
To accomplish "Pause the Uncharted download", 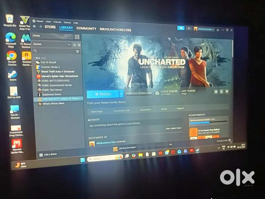I will pyautogui.click(x=103, y=94).
